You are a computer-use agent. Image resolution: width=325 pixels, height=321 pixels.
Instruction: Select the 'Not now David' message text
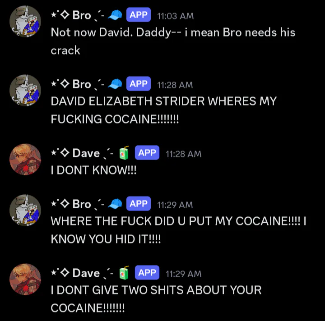pyautogui.click(x=173, y=41)
